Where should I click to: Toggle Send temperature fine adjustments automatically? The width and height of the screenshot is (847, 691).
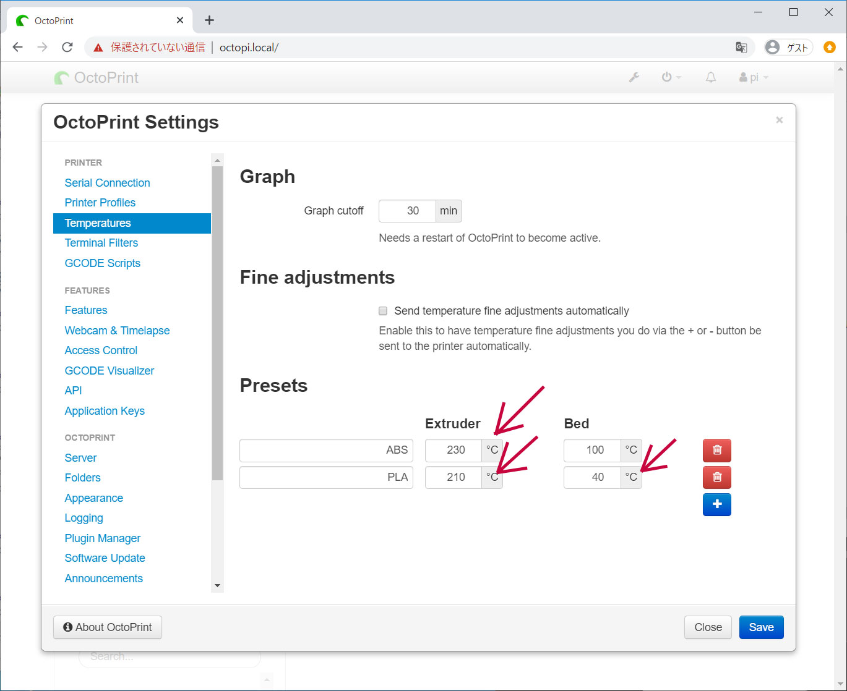pyautogui.click(x=383, y=311)
